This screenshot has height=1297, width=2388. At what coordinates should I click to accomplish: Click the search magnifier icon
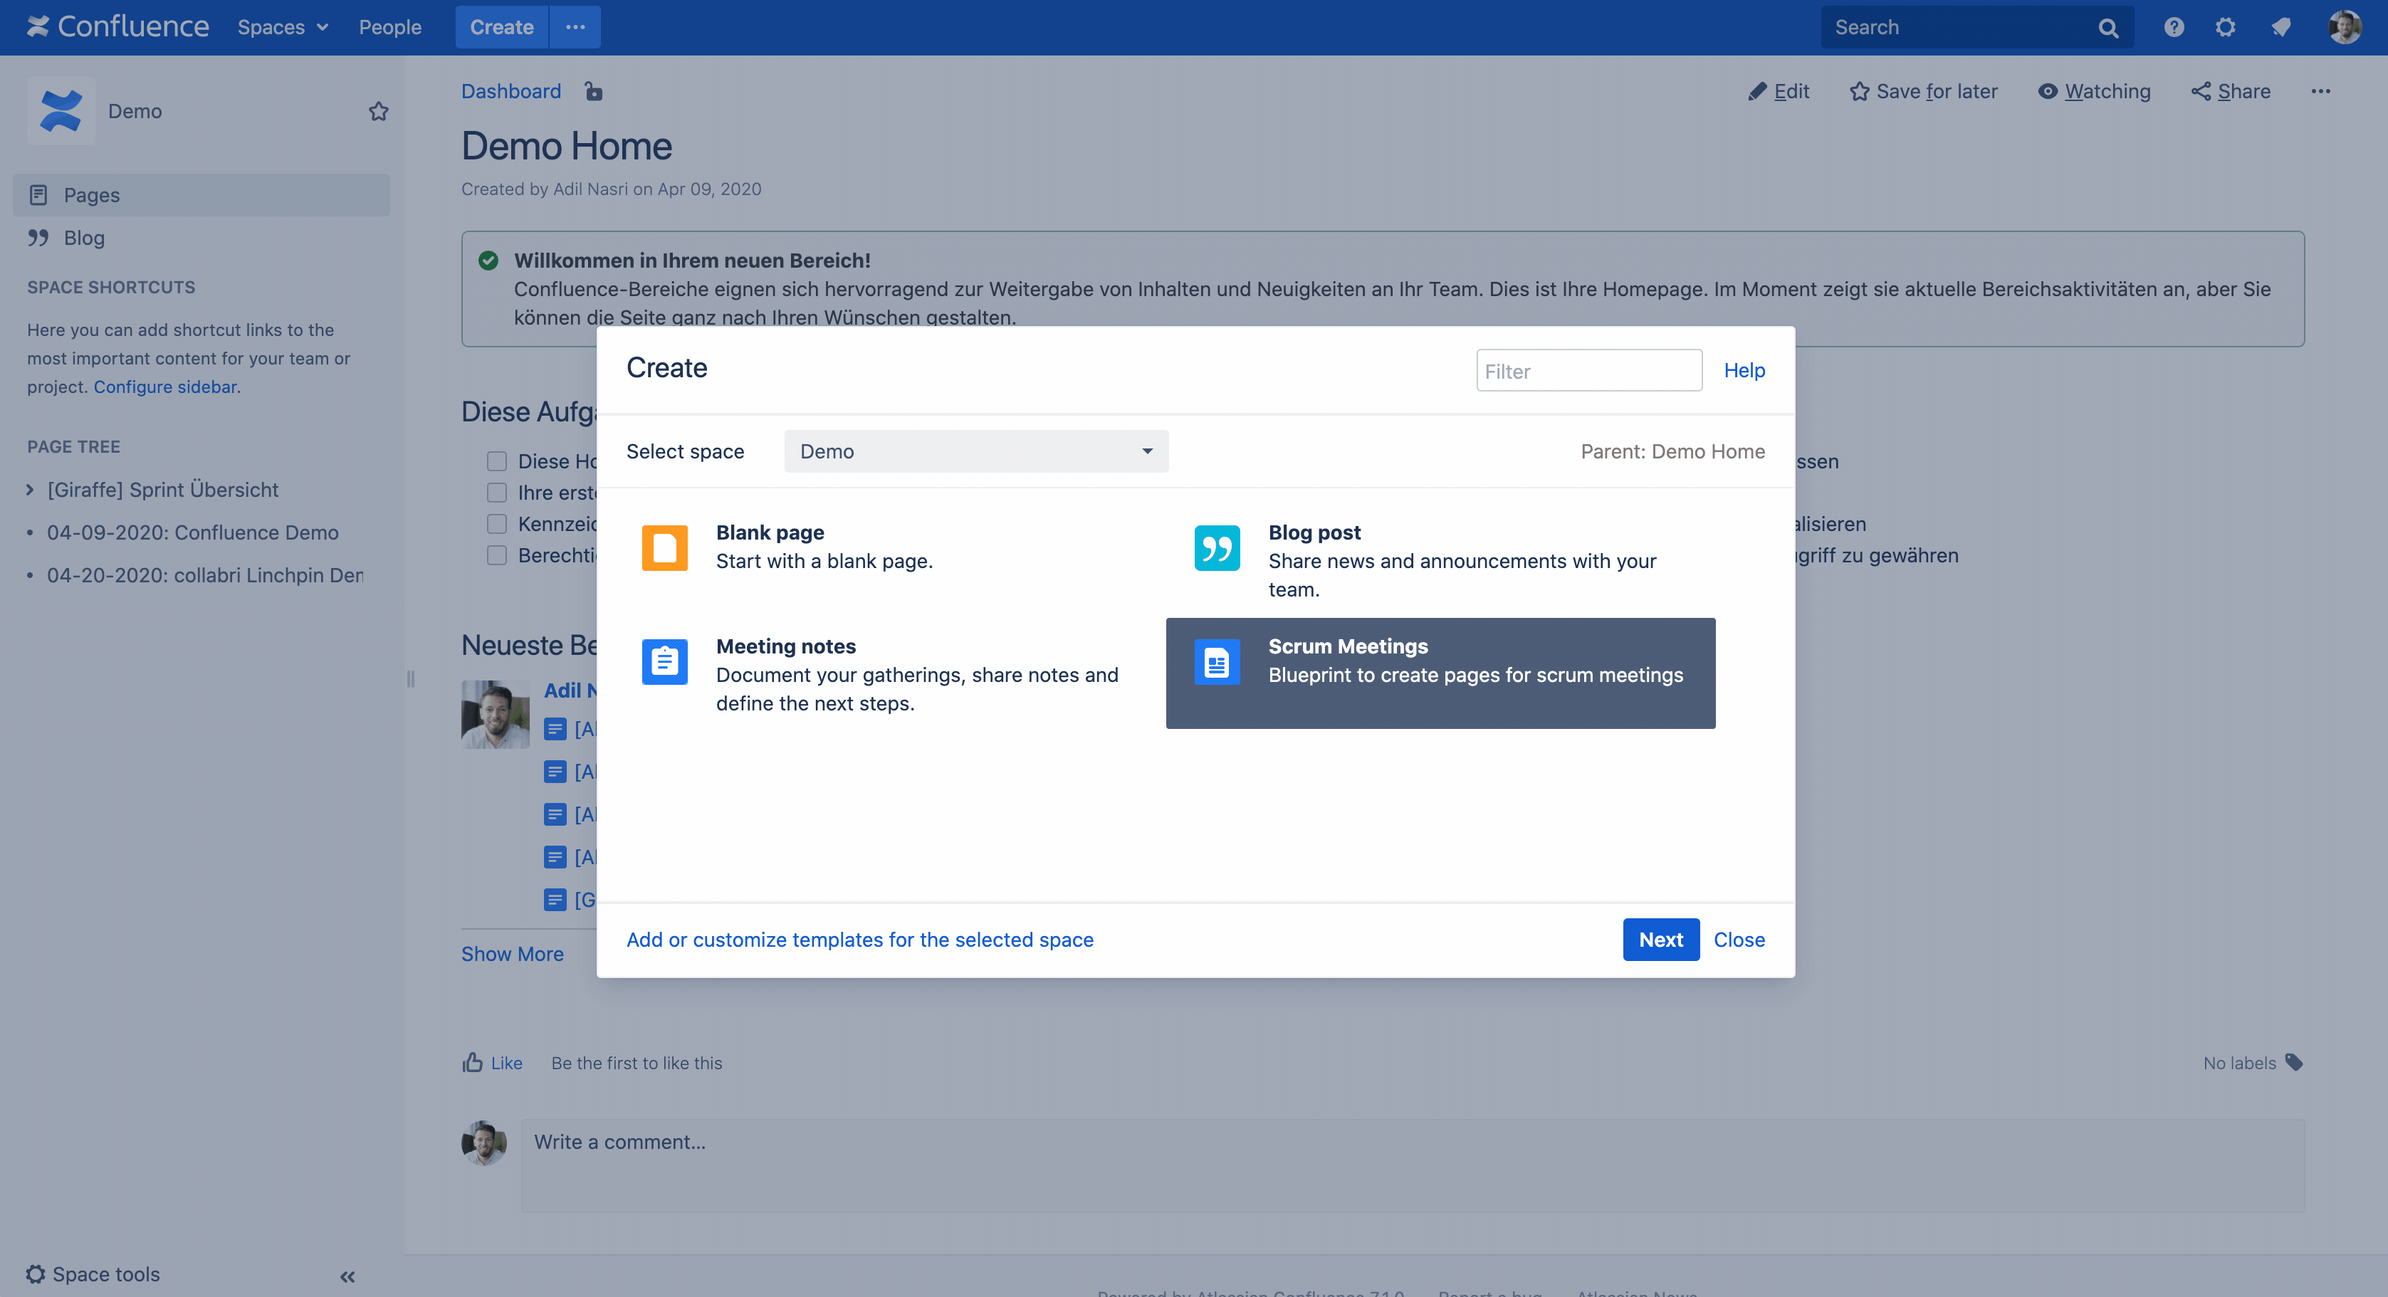(x=2108, y=28)
